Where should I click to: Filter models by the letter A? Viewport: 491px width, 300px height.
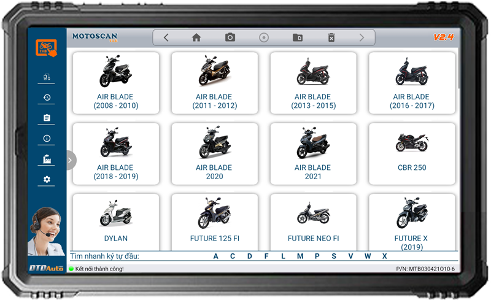click(x=216, y=256)
